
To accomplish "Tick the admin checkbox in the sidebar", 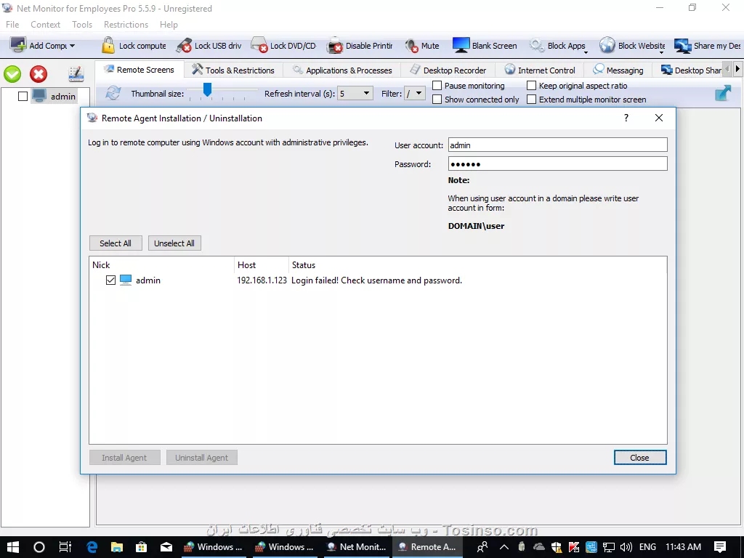I will point(23,97).
